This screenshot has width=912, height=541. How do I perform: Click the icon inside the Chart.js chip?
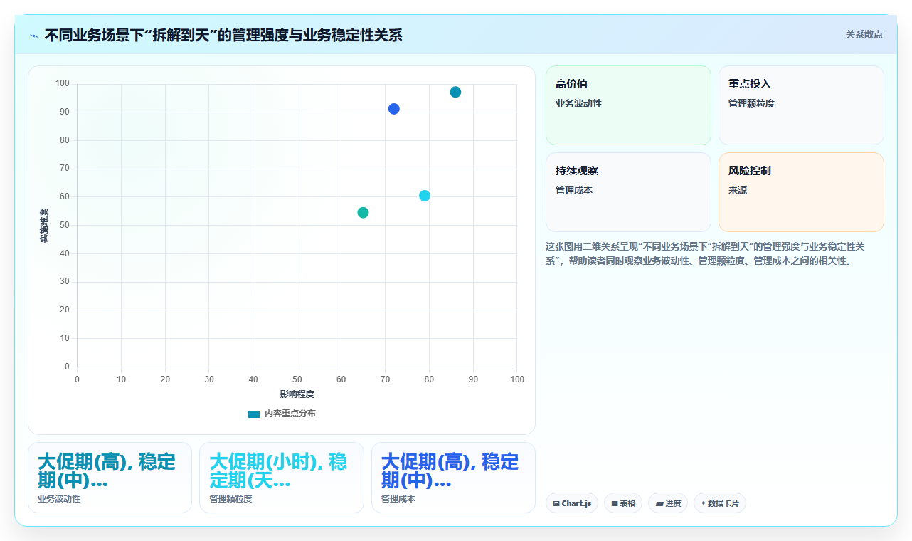click(x=556, y=503)
